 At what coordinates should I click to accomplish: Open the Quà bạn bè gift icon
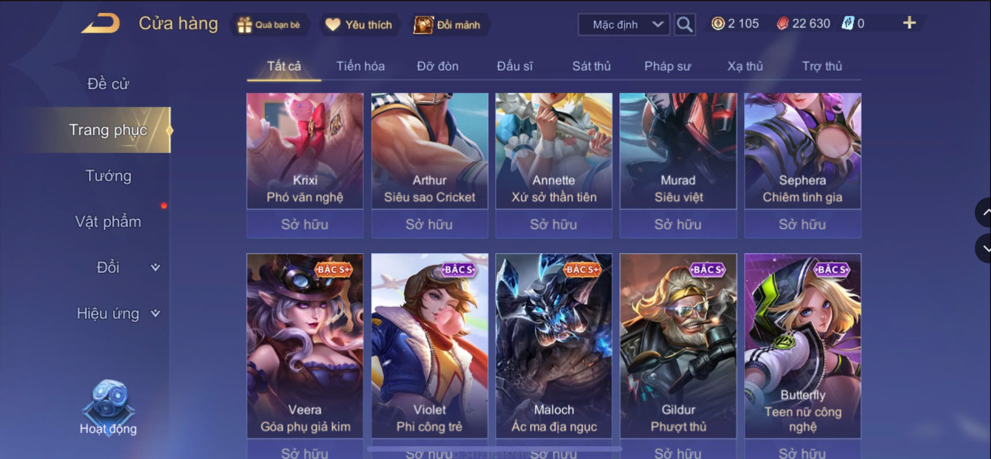[x=245, y=25]
